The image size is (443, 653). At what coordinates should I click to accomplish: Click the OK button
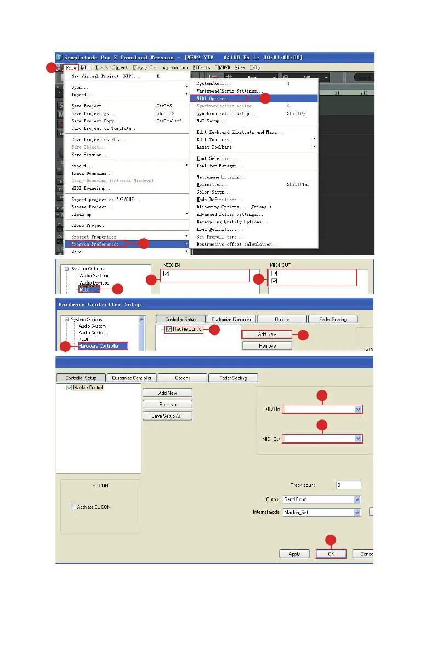[x=331, y=554]
